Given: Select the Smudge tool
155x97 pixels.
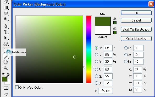Looking at the screenshot, I should point(6,13).
